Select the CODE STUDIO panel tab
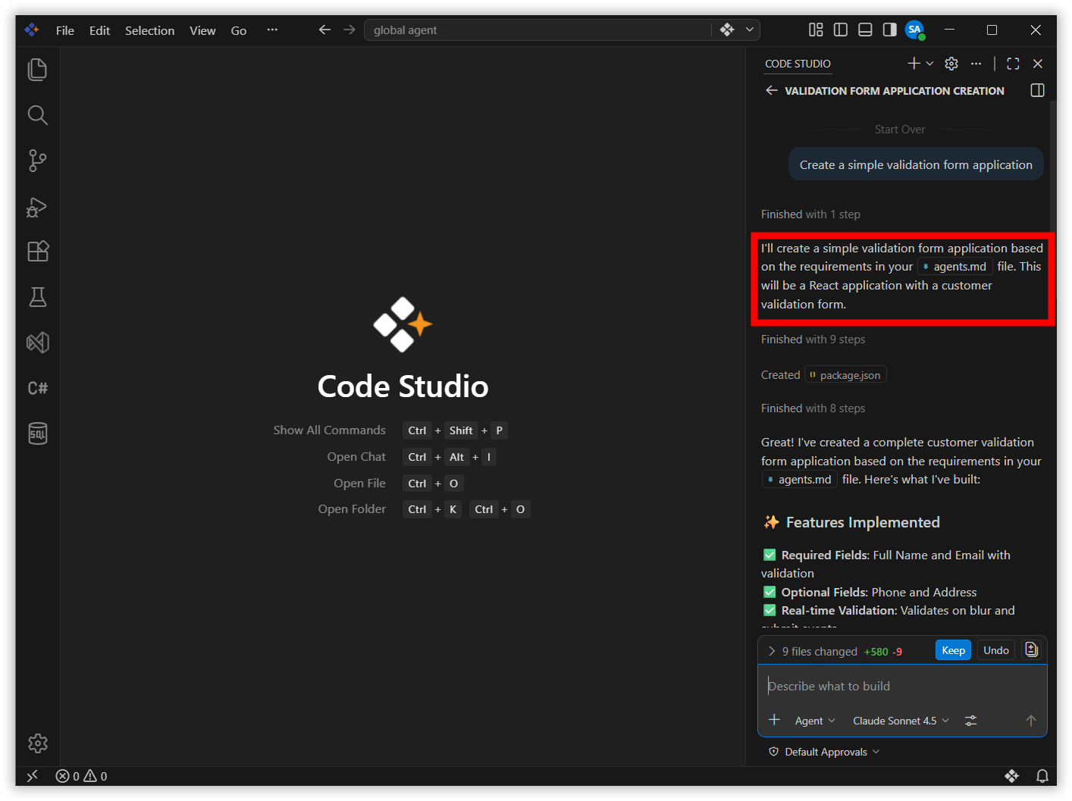Viewport: 1072px width, 801px height. pos(798,64)
